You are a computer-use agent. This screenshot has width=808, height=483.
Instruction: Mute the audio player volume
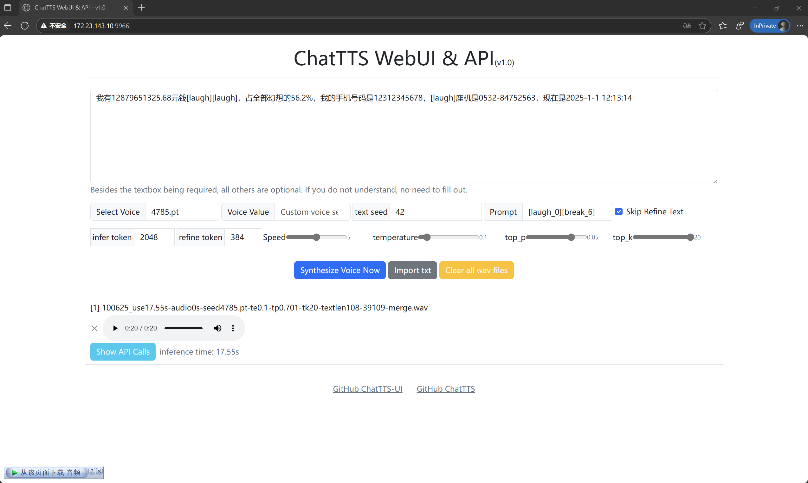tap(218, 328)
